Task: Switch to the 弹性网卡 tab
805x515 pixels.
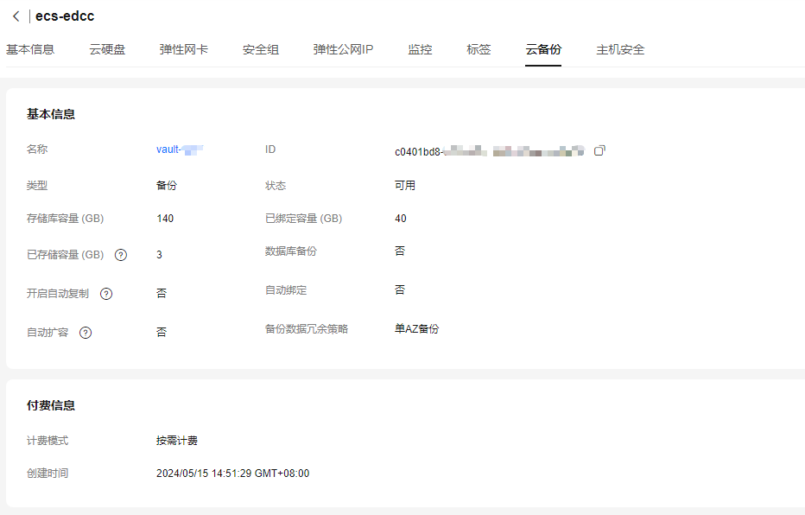Action: click(x=181, y=49)
